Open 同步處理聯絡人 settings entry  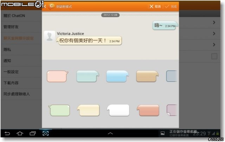[x=21, y=94]
